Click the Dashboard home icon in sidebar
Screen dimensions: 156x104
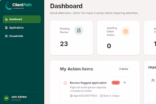point(6,19)
